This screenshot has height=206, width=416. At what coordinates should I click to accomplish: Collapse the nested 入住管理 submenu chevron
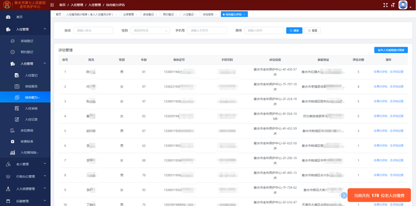coord(45,63)
